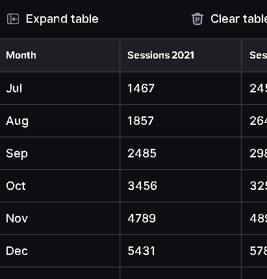This screenshot has width=267, height=279.
Task: Edit the cell containing 5431
Action: [181, 251]
